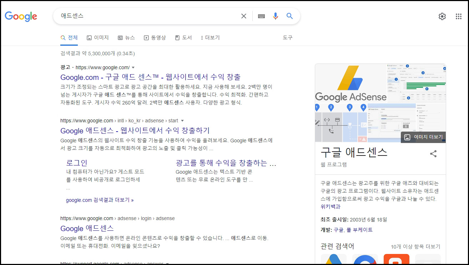This screenshot has height=265, width=469.
Task: Click the first related search thumbnail
Action: (333, 259)
